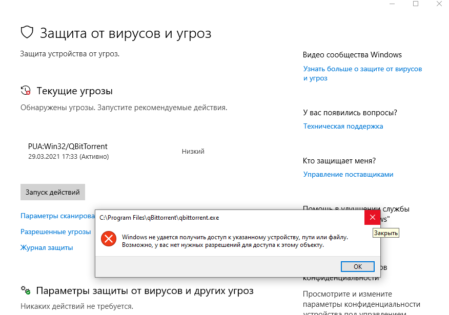Image resolution: width=449 pixels, height=315 pixels.
Task: Expand the PUA:Win32/QBitTorrent threat entry
Action: [x=68, y=146]
